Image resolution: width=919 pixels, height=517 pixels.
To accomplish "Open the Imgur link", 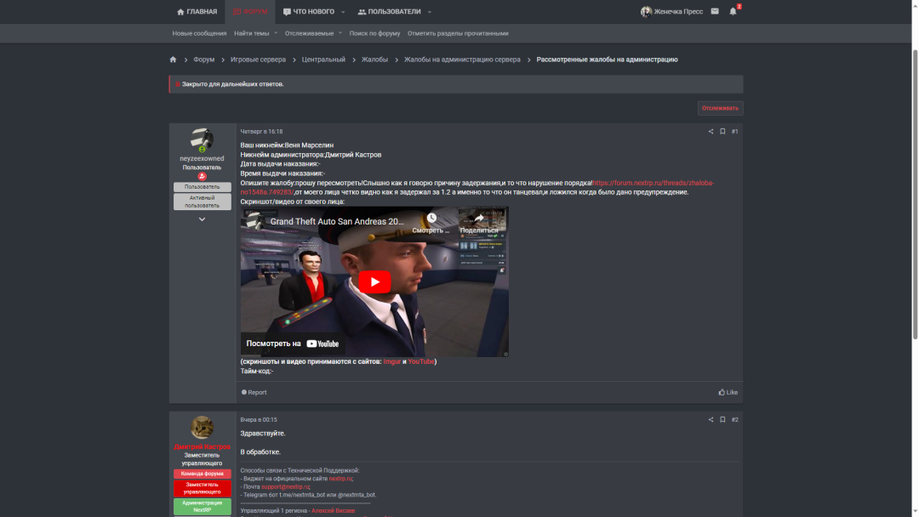I will click(x=391, y=362).
